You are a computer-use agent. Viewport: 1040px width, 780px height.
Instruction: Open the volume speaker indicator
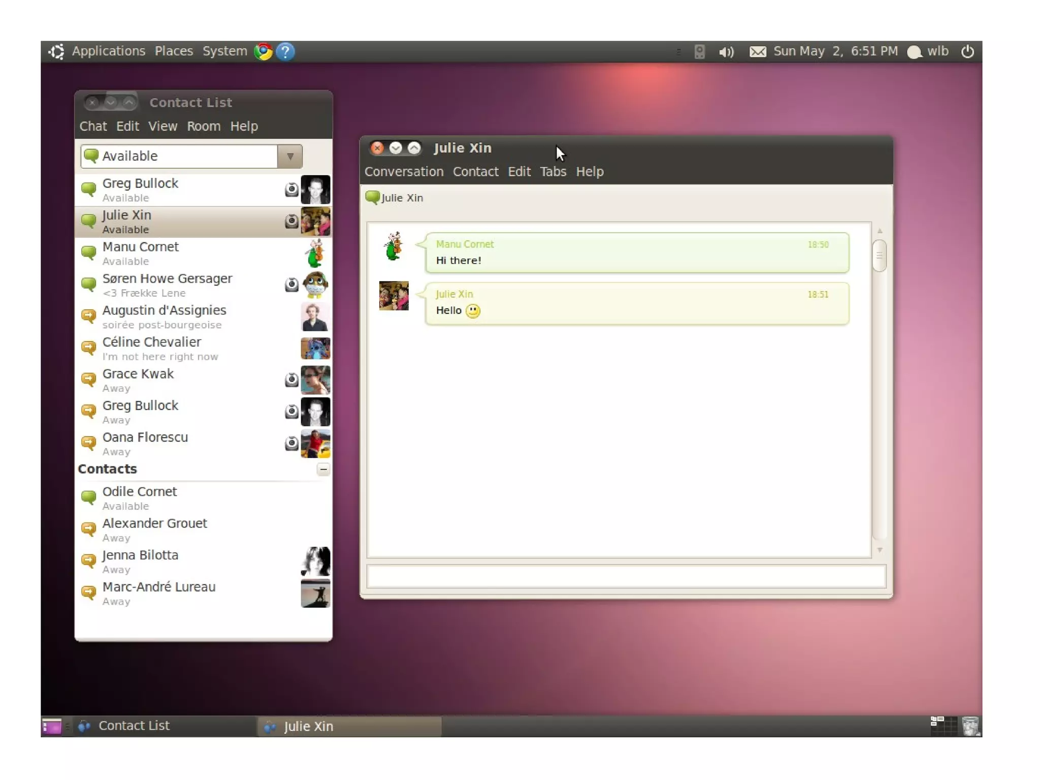[x=726, y=51]
